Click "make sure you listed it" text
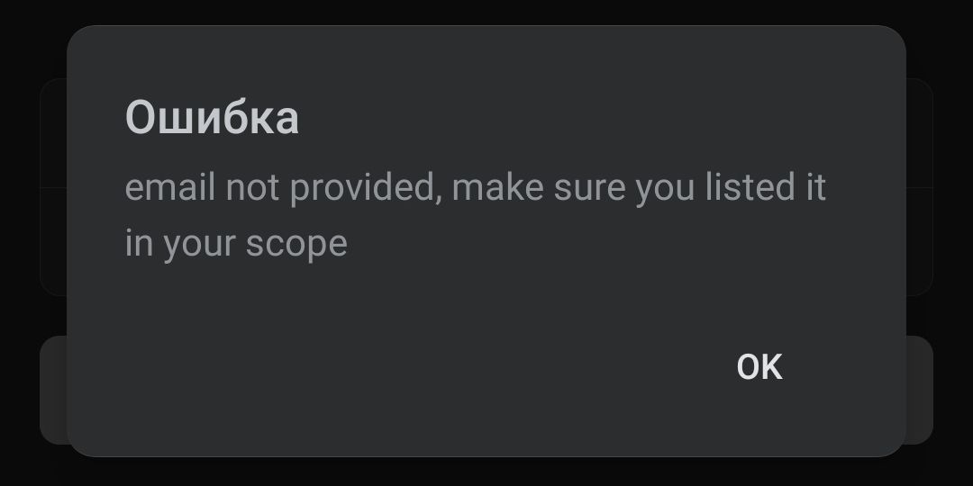This screenshot has width=973, height=486. pyautogui.click(x=639, y=188)
